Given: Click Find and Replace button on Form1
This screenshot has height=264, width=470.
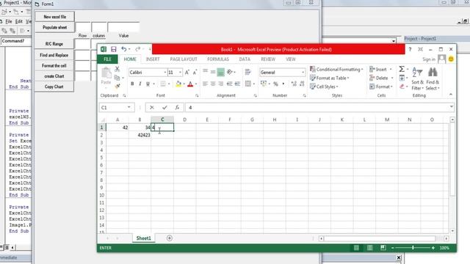Looking at the screenshot, I should [54, 55].
